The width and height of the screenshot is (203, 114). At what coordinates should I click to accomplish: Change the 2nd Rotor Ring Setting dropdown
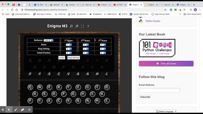click(x=86, y=49)
